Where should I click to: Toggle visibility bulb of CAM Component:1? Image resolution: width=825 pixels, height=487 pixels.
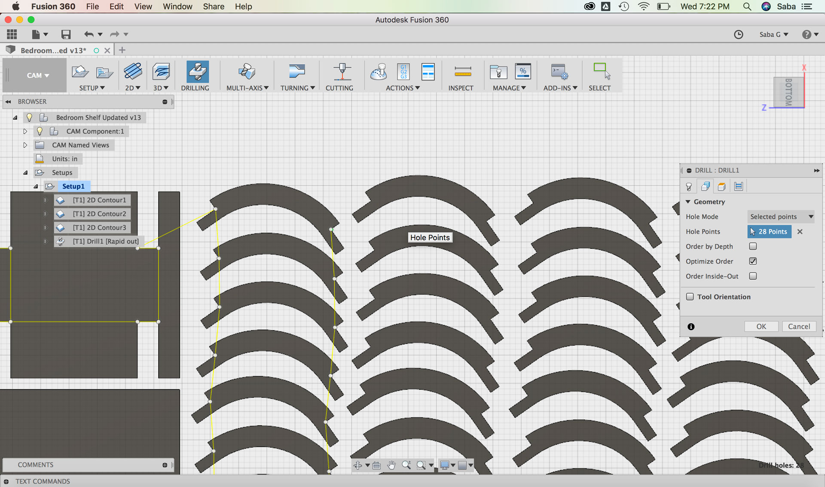click(x=40, y=131)
